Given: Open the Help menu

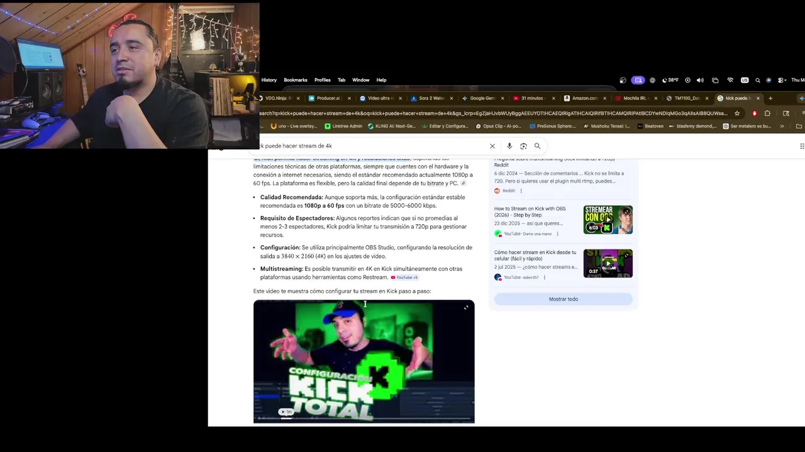Looking at the screenshot, I should click(x=381, y=80).
